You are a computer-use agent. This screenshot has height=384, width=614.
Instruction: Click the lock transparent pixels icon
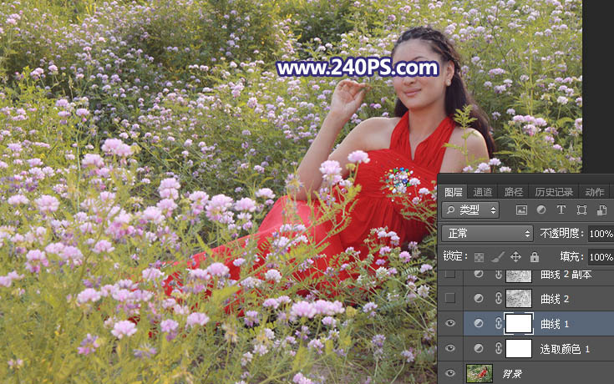click(x=479, y=257)
